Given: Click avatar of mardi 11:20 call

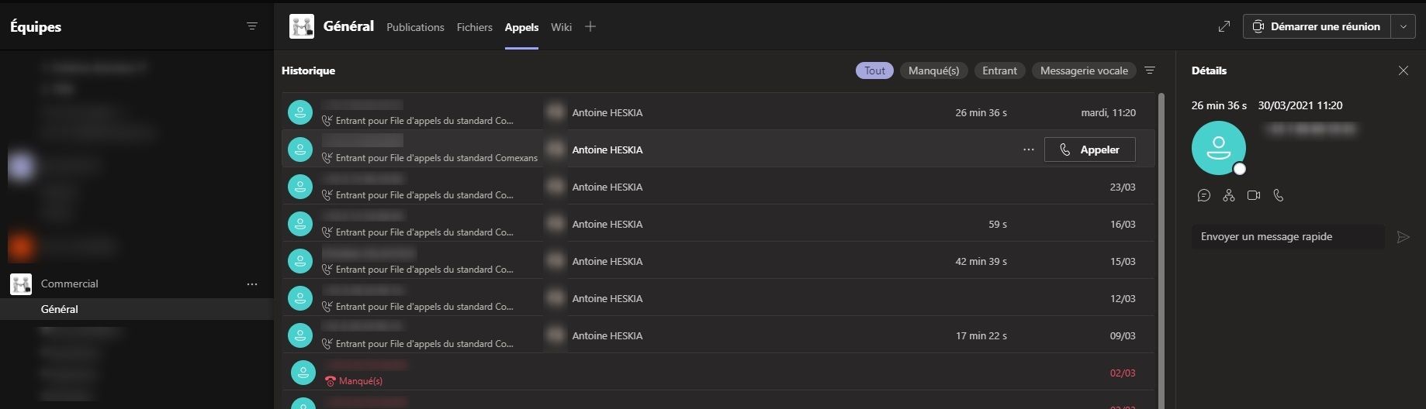Looking at the screenshot, I should coord(300,112).
